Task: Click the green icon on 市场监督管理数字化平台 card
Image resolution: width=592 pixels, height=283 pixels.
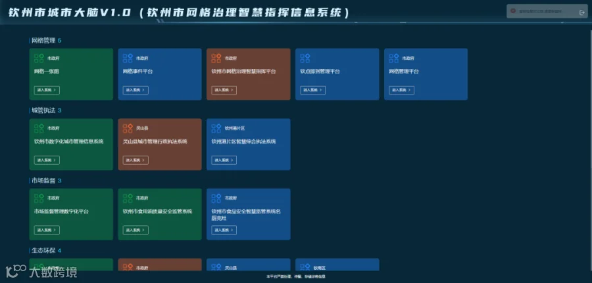Action: (x=39, y=198)
